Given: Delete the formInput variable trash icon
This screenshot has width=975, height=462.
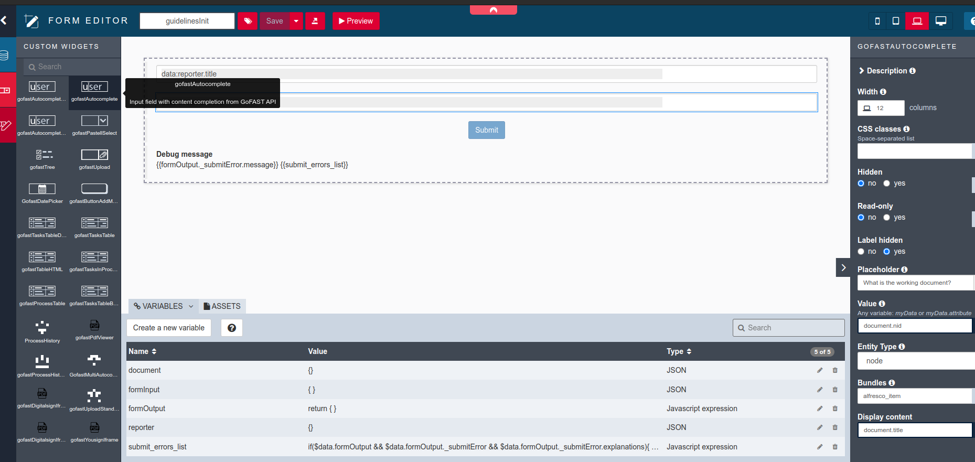Looking at the screenshot, I should tap(835, 390).
